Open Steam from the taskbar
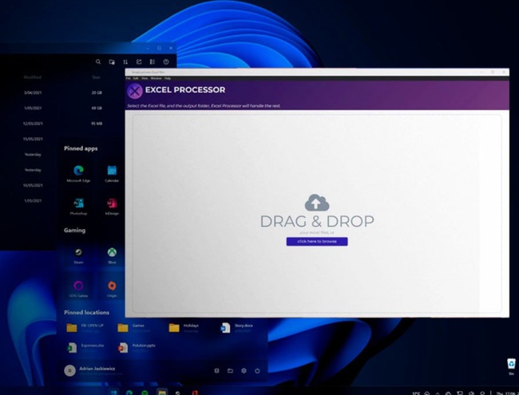This screenshot has height=395, width=519. tap(178, 393)
